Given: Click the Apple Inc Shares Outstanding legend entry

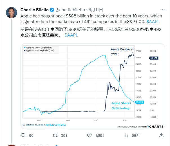Looking at the screenshot, I should tap(38, 47).
